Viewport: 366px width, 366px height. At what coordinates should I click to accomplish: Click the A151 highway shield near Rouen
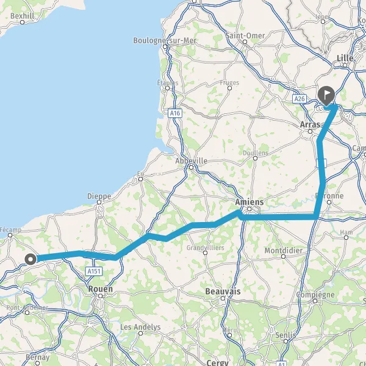[x=94, y=271]
